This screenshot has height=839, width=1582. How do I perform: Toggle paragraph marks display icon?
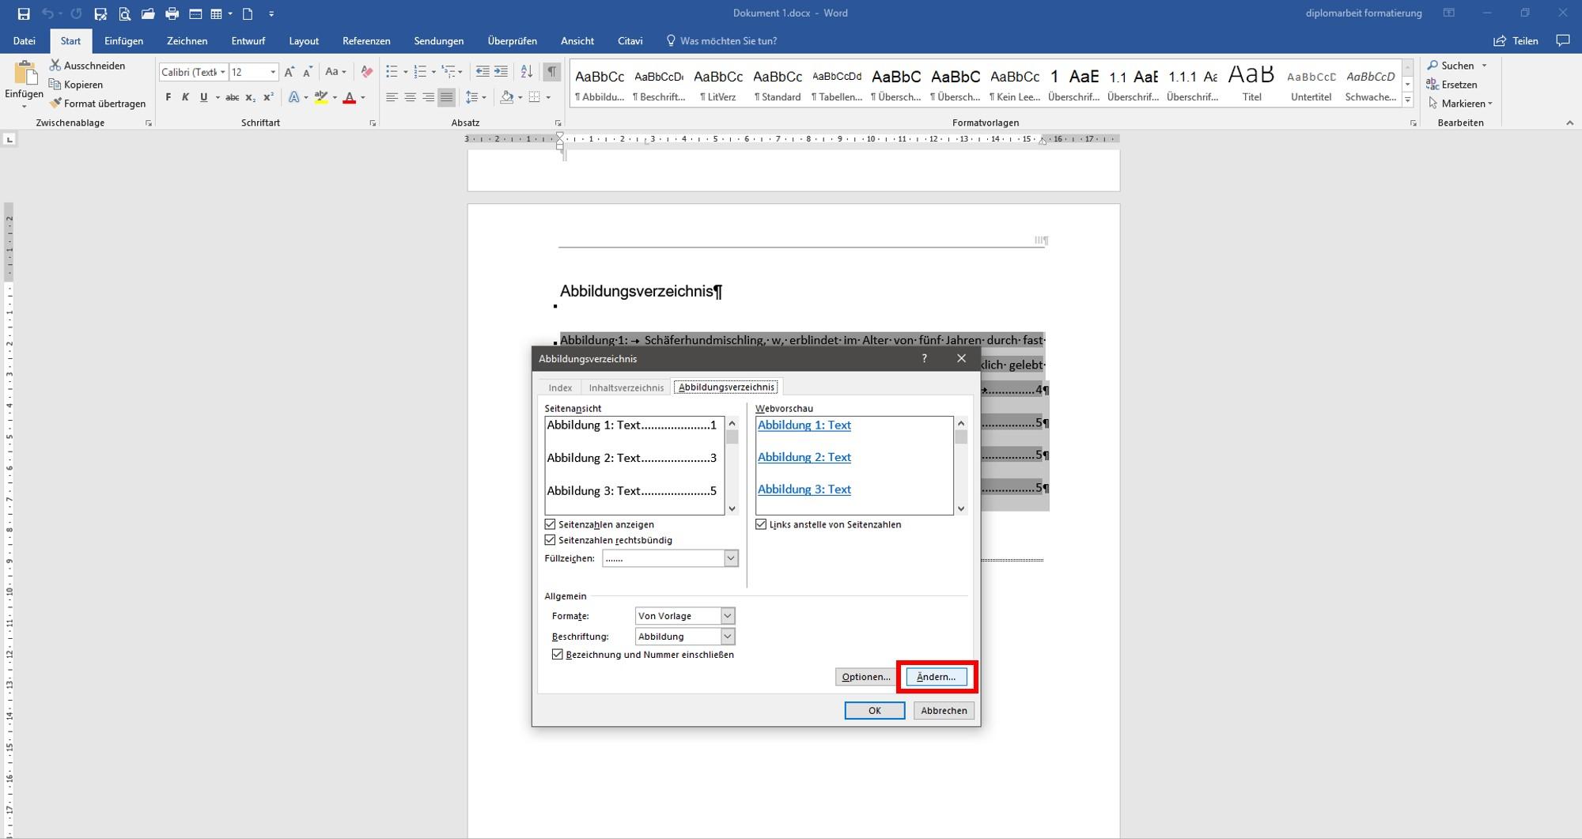[552, 72]
